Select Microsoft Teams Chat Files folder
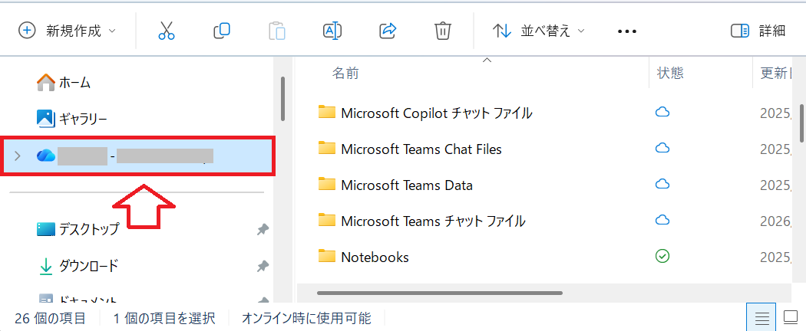This screenshot has height=331, width=806. 421,149
